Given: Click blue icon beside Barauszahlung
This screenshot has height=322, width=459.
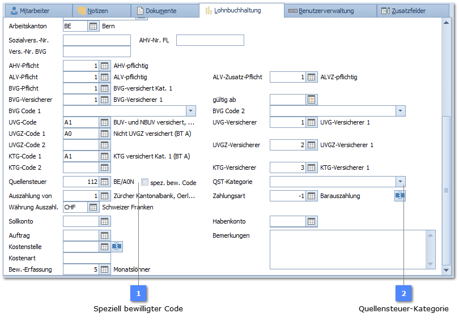Looking at the screenshot, I should (400, 196).
